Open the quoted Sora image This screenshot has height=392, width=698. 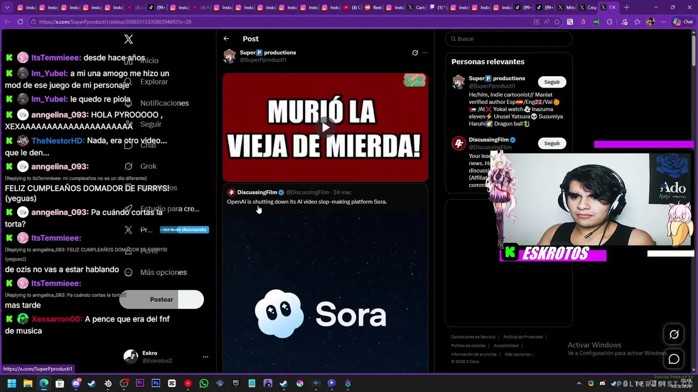(x=325, y=291)
